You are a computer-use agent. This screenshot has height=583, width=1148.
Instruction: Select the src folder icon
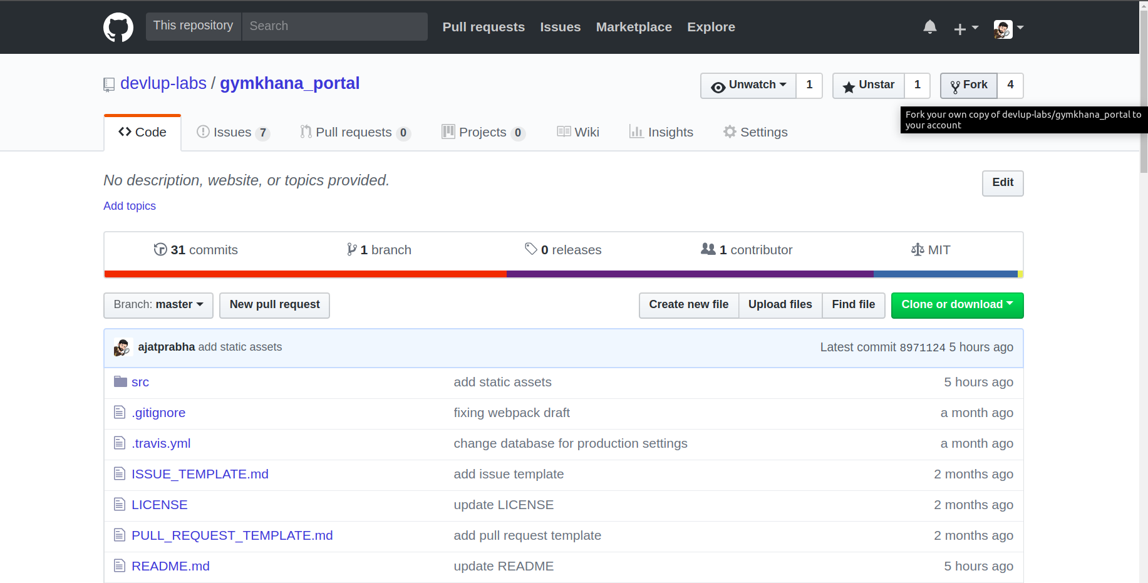tap(120, 381)
